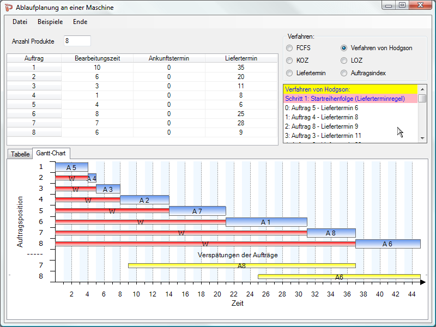
Task: Maximize the application window
Action: (x=402, y=5)
